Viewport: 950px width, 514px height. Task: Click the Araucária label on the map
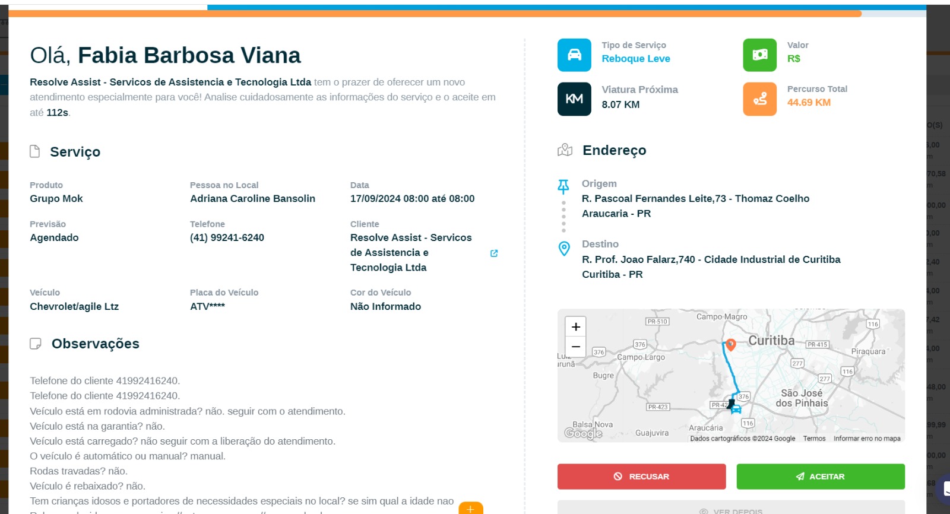706,428
